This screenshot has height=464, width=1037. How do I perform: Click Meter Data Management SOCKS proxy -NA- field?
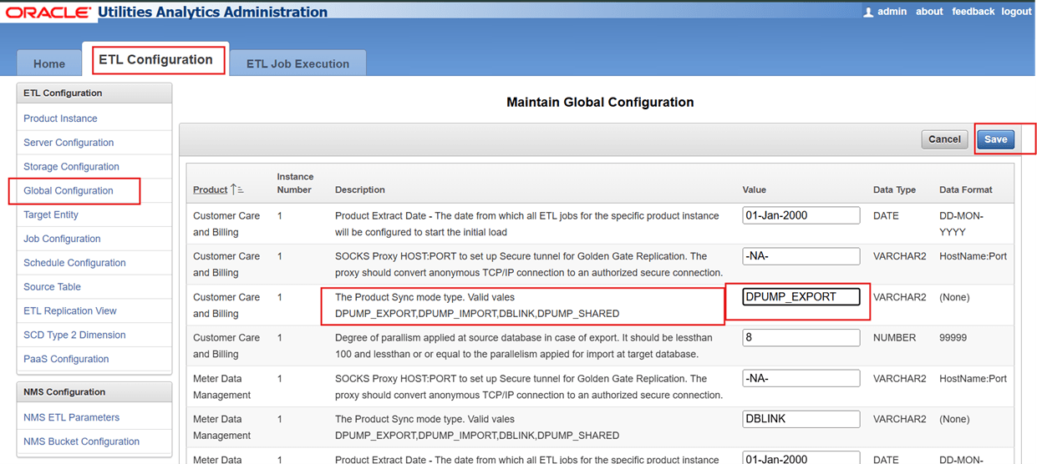(801, 379)
